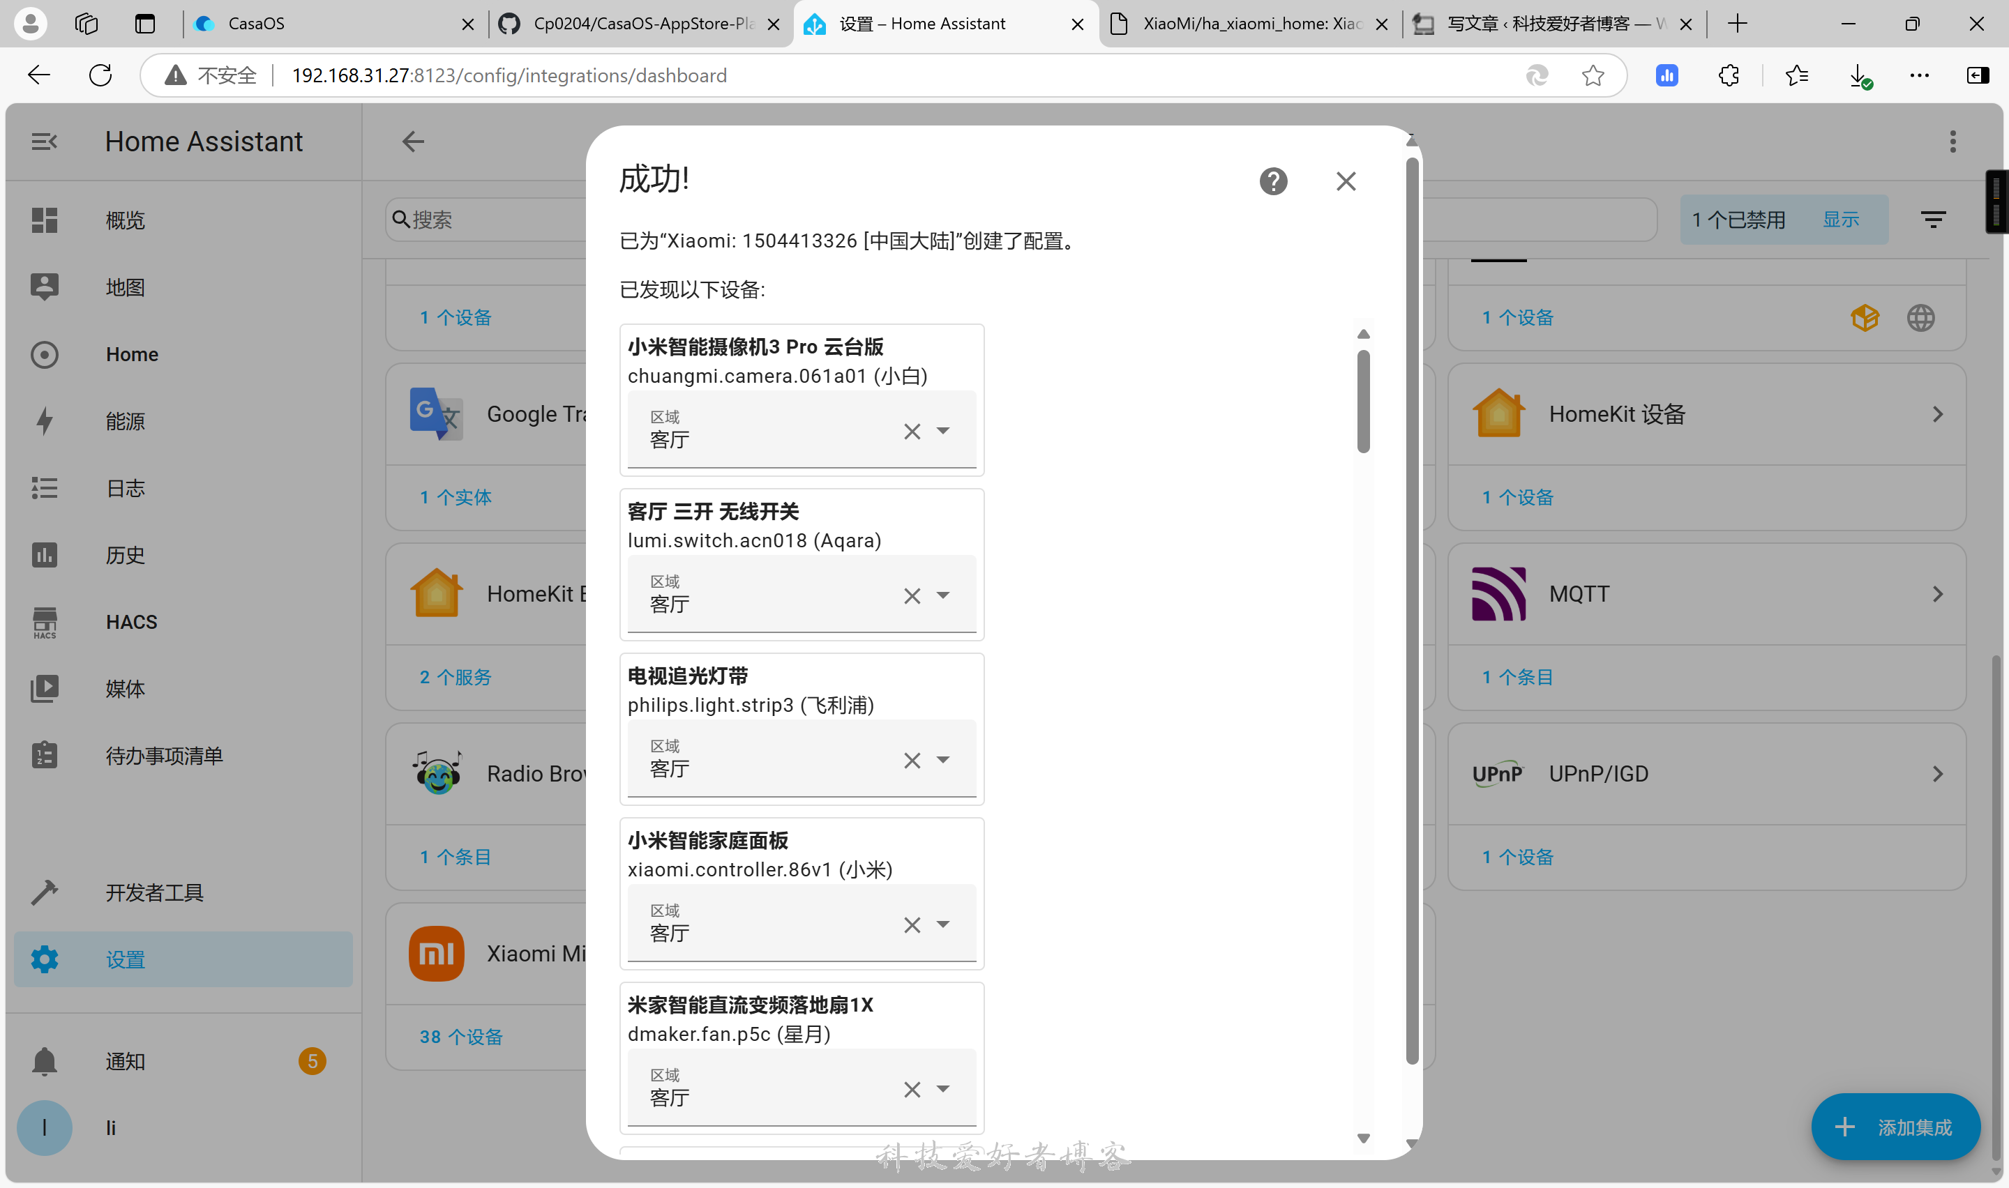
Task: Click 显示 to show disabled integrations
Action: (x=1841, y=220)
